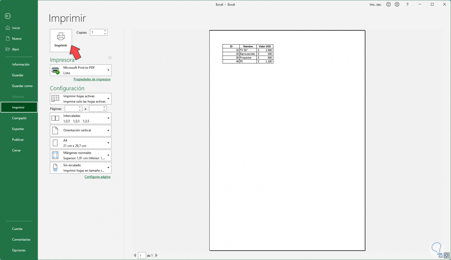Click the 'Nombre' header in the preview

[248, 46]
